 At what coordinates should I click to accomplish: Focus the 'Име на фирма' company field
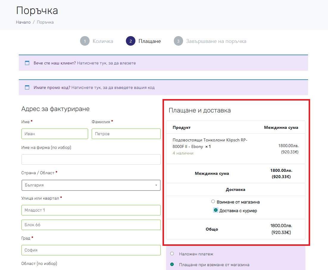91,160
